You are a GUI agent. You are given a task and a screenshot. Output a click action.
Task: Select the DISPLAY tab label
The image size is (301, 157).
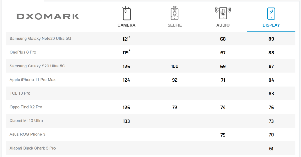click(271, 25)
